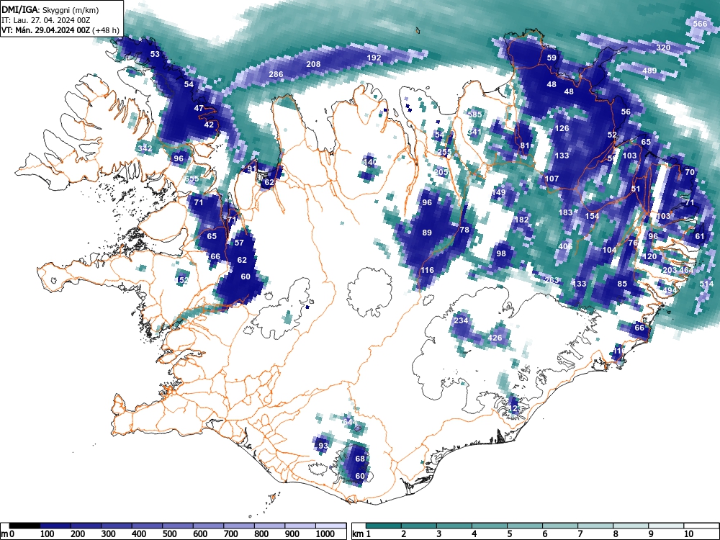Click the black swatch next to m 0 in the legend
Screen dimensions: 720x540
click(24, 526)
